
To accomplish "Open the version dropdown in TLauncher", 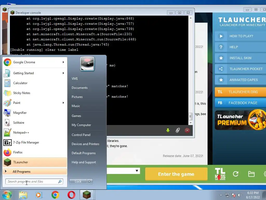I will click(x=137, y=171).
